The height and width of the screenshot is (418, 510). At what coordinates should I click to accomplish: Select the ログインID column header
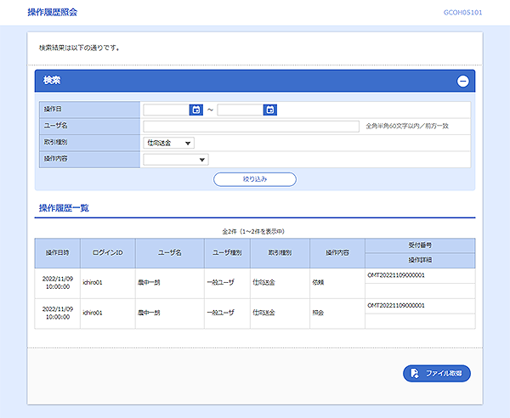[108, 253]
